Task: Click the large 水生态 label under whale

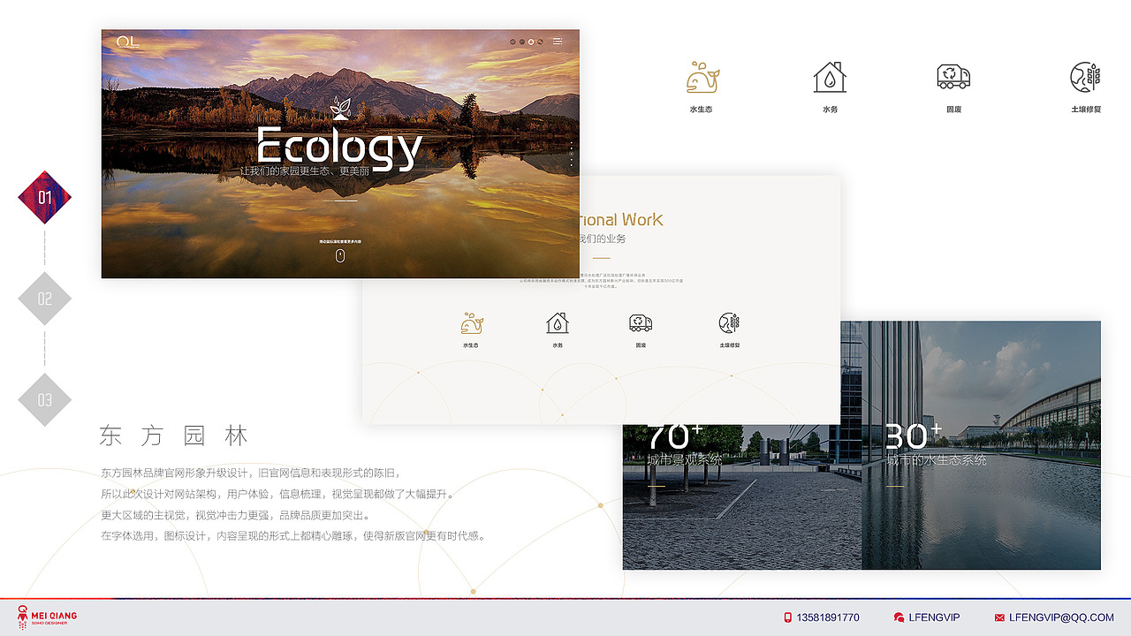Action: (701, 110)
